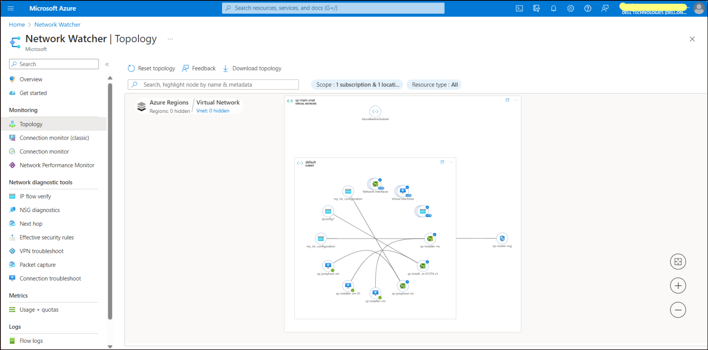The image size is (708, 350).
Task: Click the left menu Search field
Action: [54, 64]
